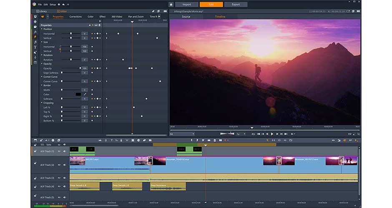Open the Pan and Zoom tab
Image resolution: width=392 pixels, height=208 pixels.
[136, 17]
